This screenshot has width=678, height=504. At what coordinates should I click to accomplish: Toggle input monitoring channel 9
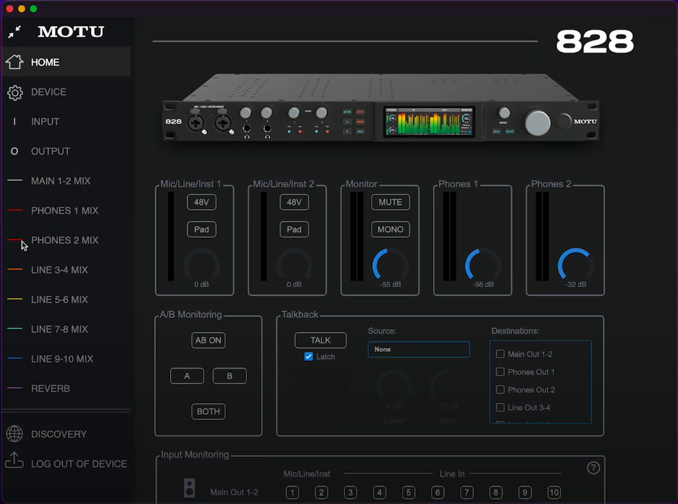[x=525, y=492]
